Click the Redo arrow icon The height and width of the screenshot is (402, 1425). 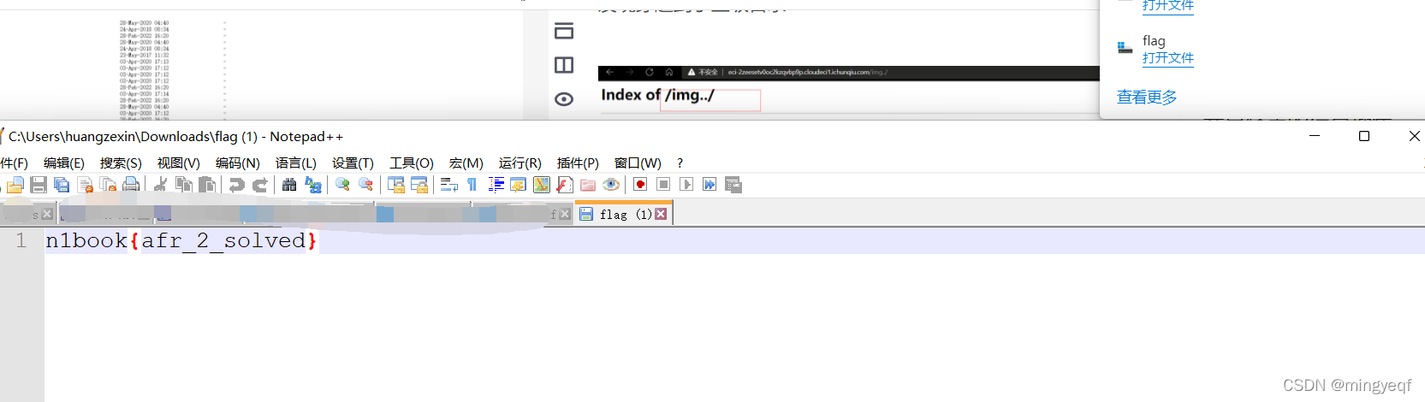[x=260, y=185]
